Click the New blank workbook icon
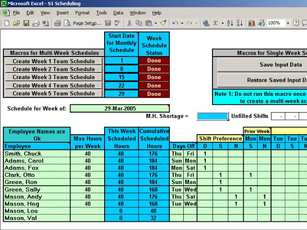The width and height of the screenshot is (307, 230). click(7, 23)
